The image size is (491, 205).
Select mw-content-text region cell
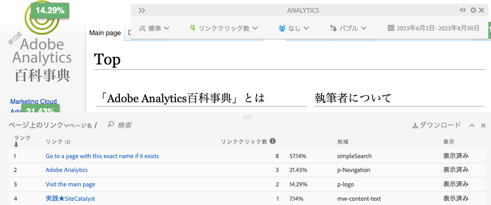click(359, 199)
